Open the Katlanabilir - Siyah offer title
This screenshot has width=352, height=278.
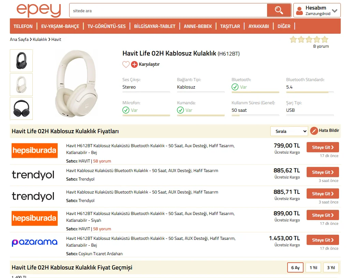point(150,217)
